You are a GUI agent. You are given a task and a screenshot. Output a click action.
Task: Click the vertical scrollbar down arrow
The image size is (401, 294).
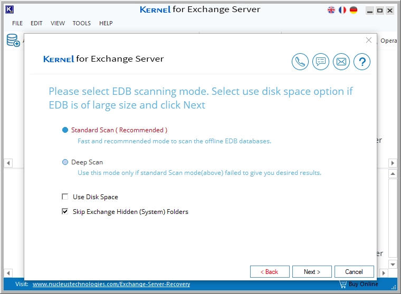pyautogui.click(x=393, y=264)
